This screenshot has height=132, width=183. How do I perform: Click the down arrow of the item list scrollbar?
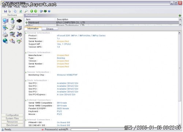click(x=180, y=24)
